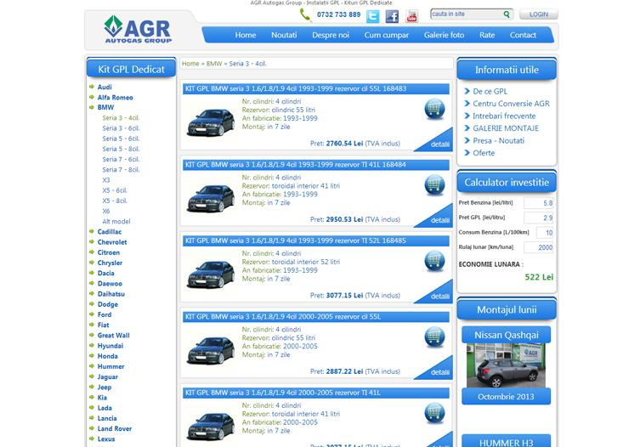Image resolution: width=629 pixels, height=447 pixels.
Task: Click the green arrow beside Audi
Action: pyautogui.click(x=92, y=87)
